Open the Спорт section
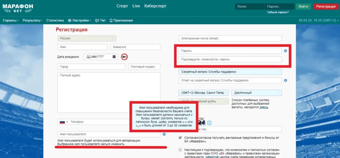 122,6
